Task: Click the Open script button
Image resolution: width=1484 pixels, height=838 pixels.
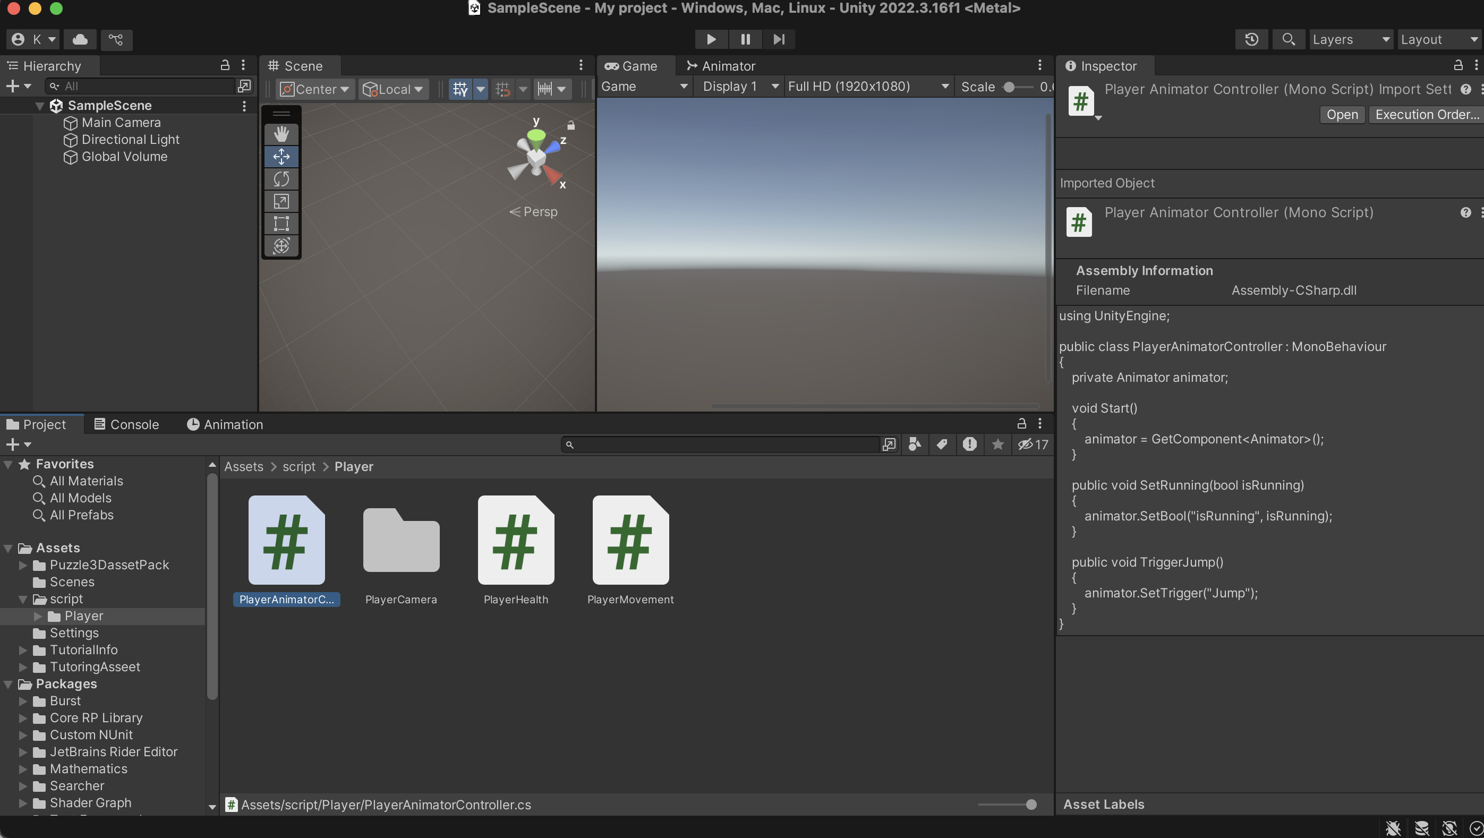Action: click(x=1342, y=115)
